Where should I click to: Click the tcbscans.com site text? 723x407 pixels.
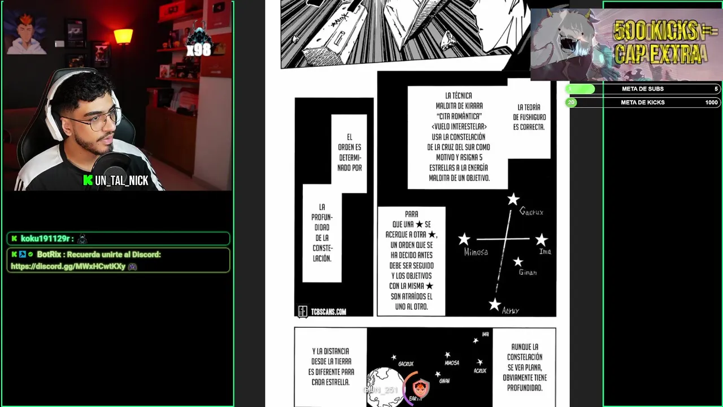[328, 311]
